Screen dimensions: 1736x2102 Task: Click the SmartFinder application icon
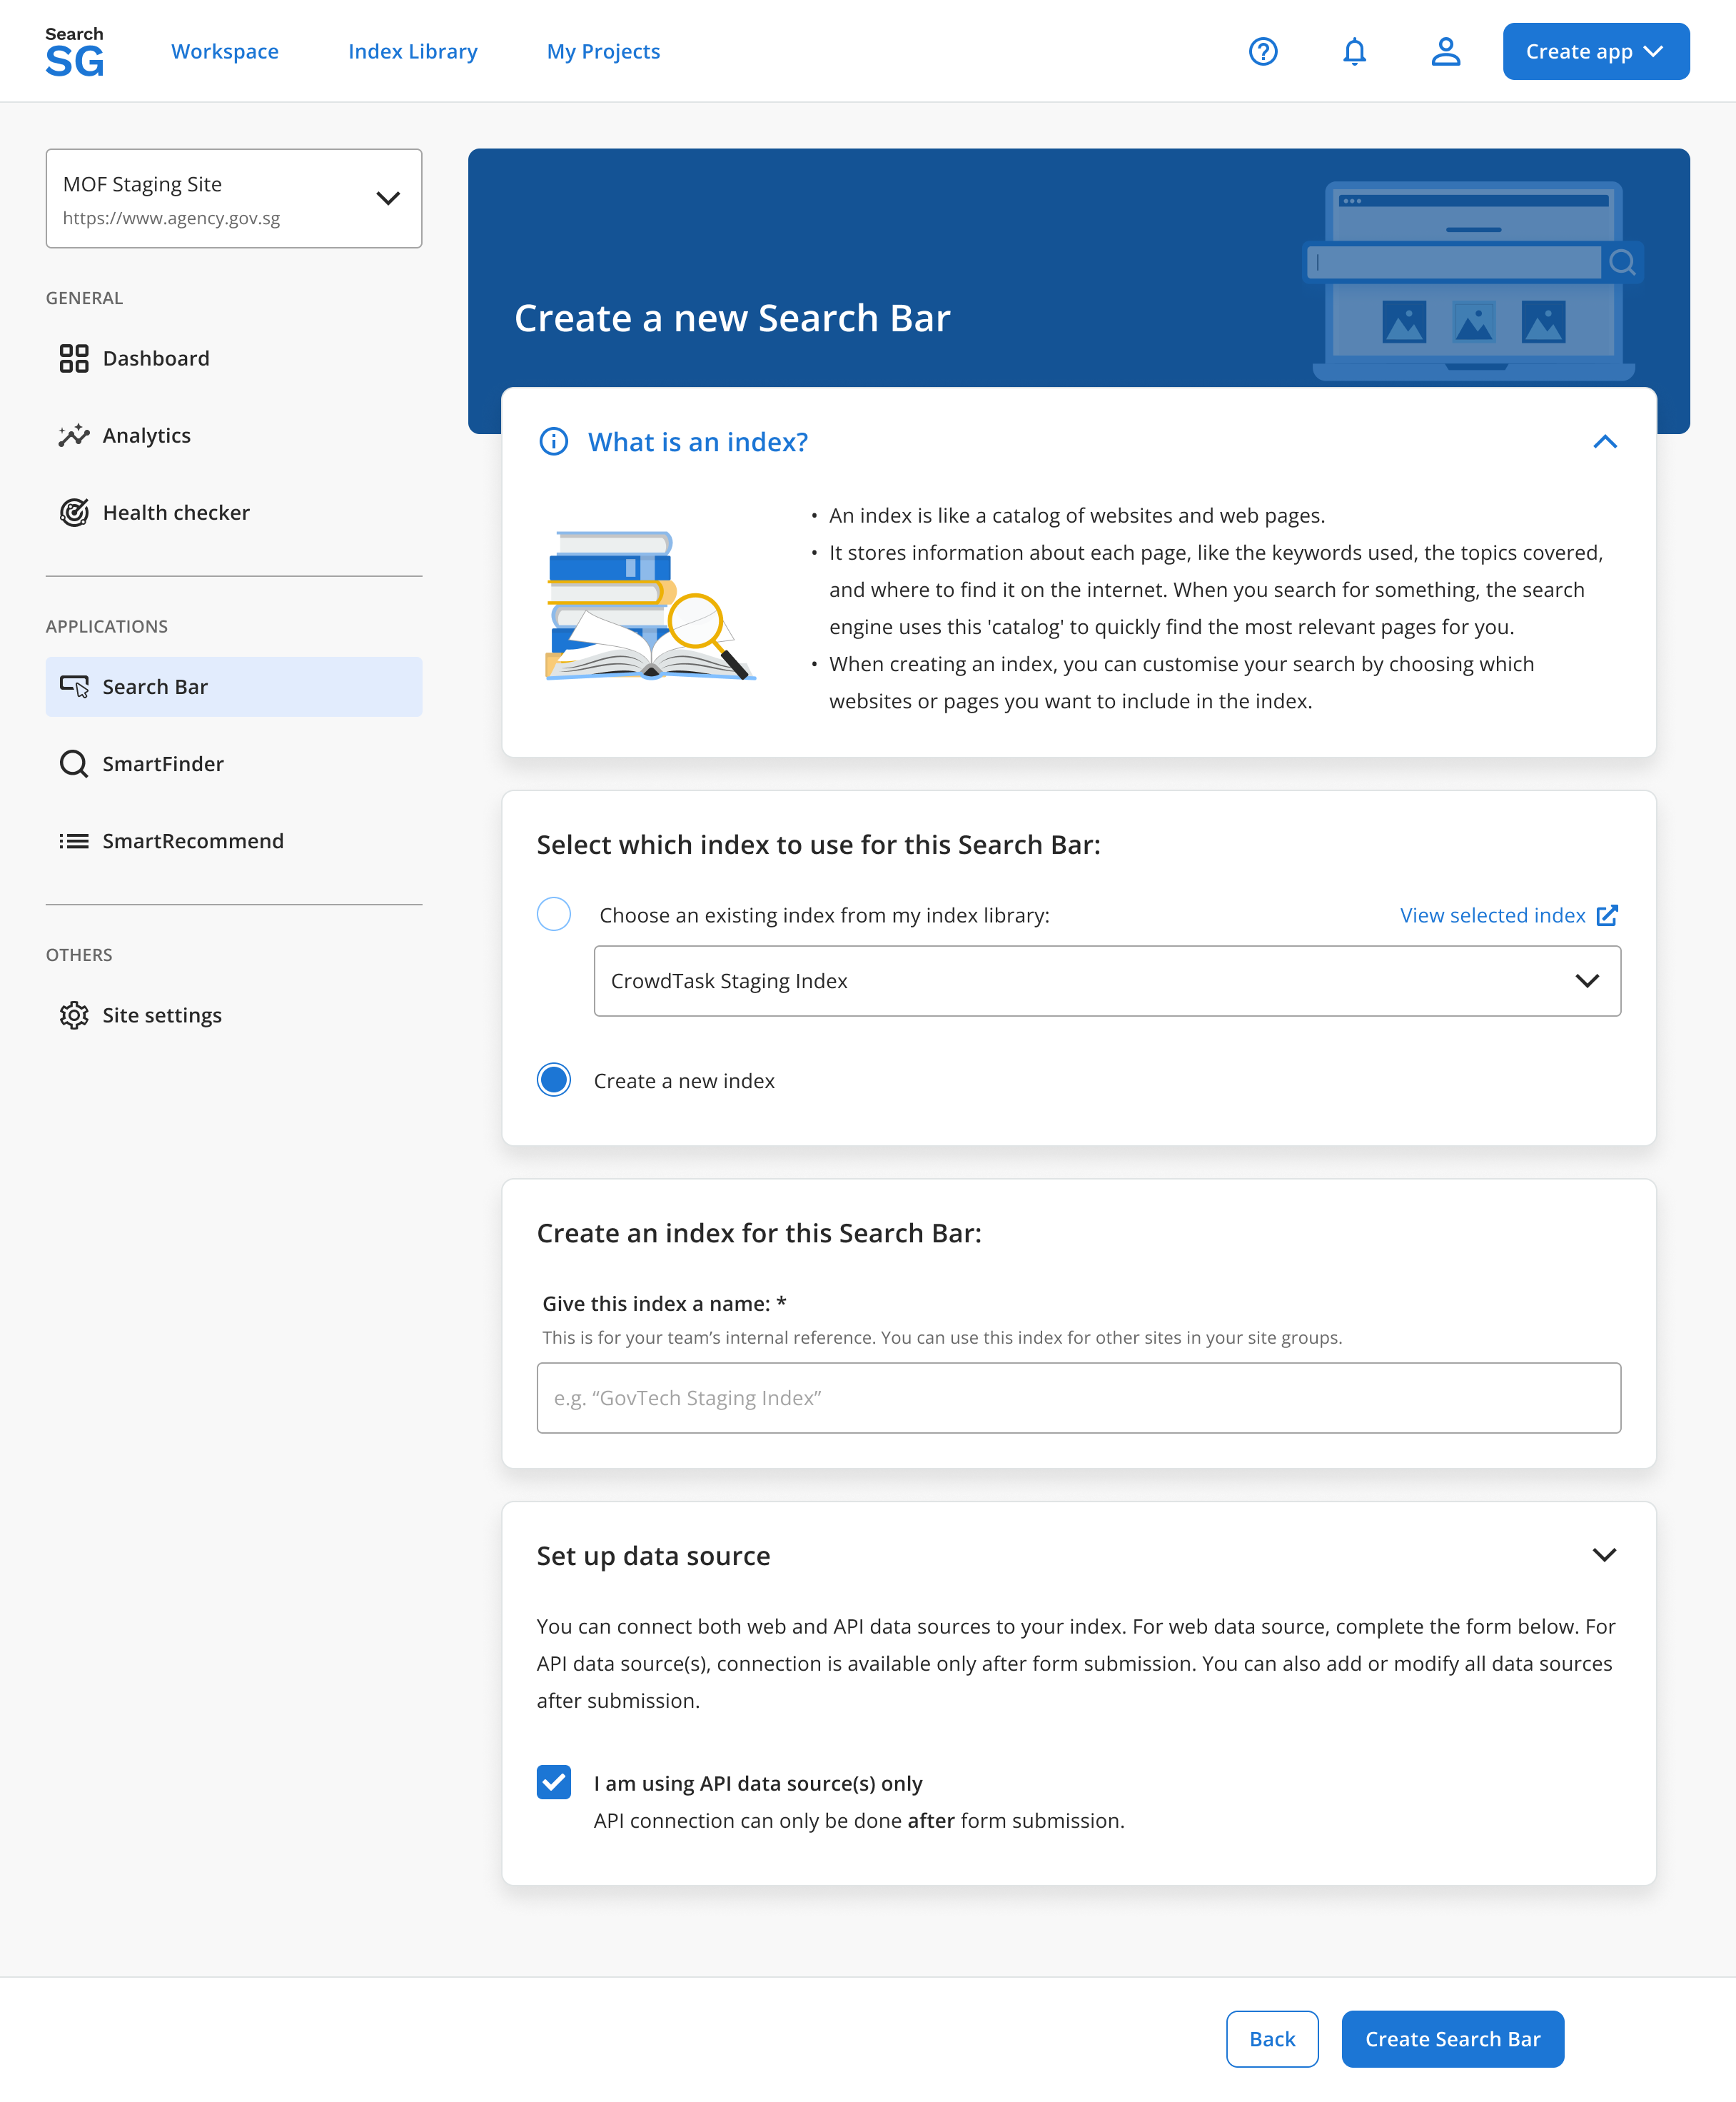(x=74, y=763)
